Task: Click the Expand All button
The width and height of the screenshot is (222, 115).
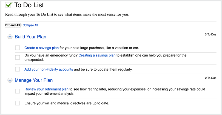Action: click(13, 25)
